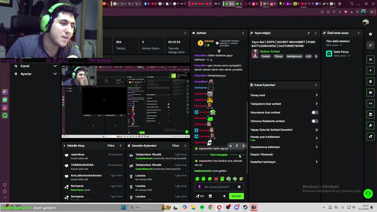Open Discord from the taskbar

point(237,207)
